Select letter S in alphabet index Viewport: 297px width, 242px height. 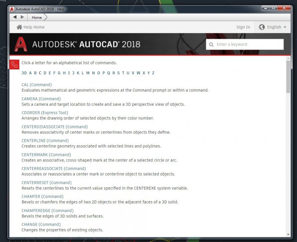point(118,73)
